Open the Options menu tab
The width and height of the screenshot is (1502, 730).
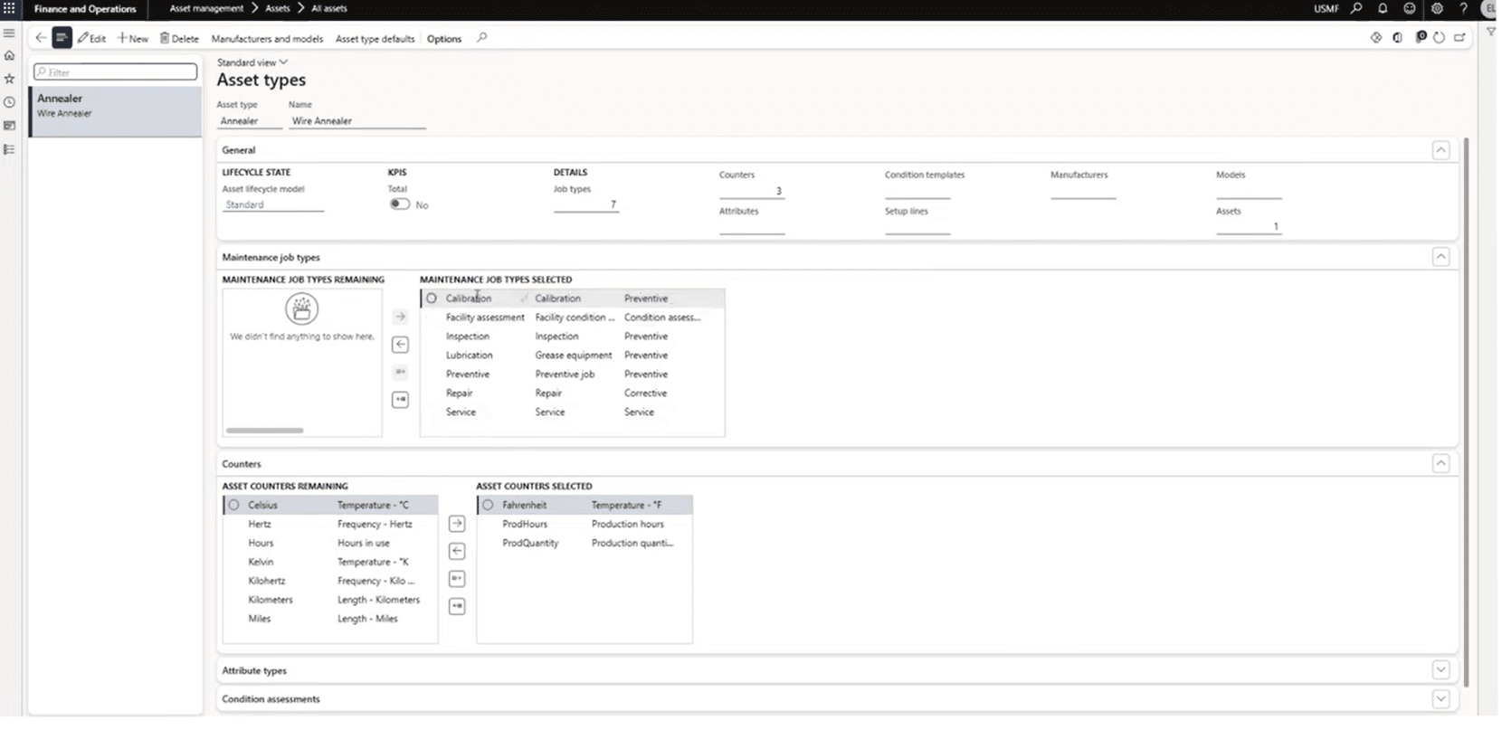tap(443, 39)
